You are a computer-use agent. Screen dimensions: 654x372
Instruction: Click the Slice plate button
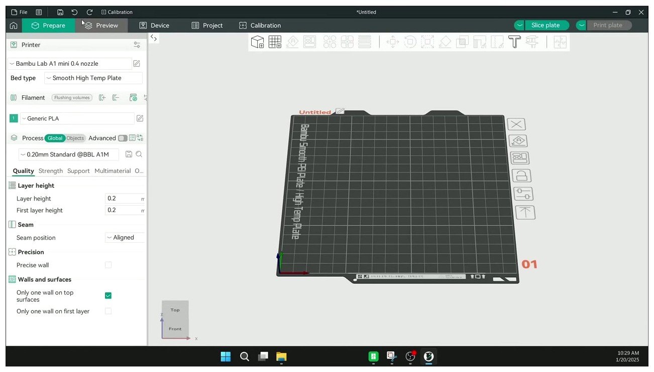547,26
